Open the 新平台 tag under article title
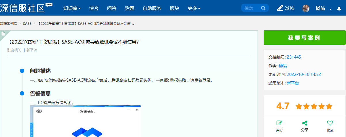This screenshot has height=137, width=346. point(31,50)
